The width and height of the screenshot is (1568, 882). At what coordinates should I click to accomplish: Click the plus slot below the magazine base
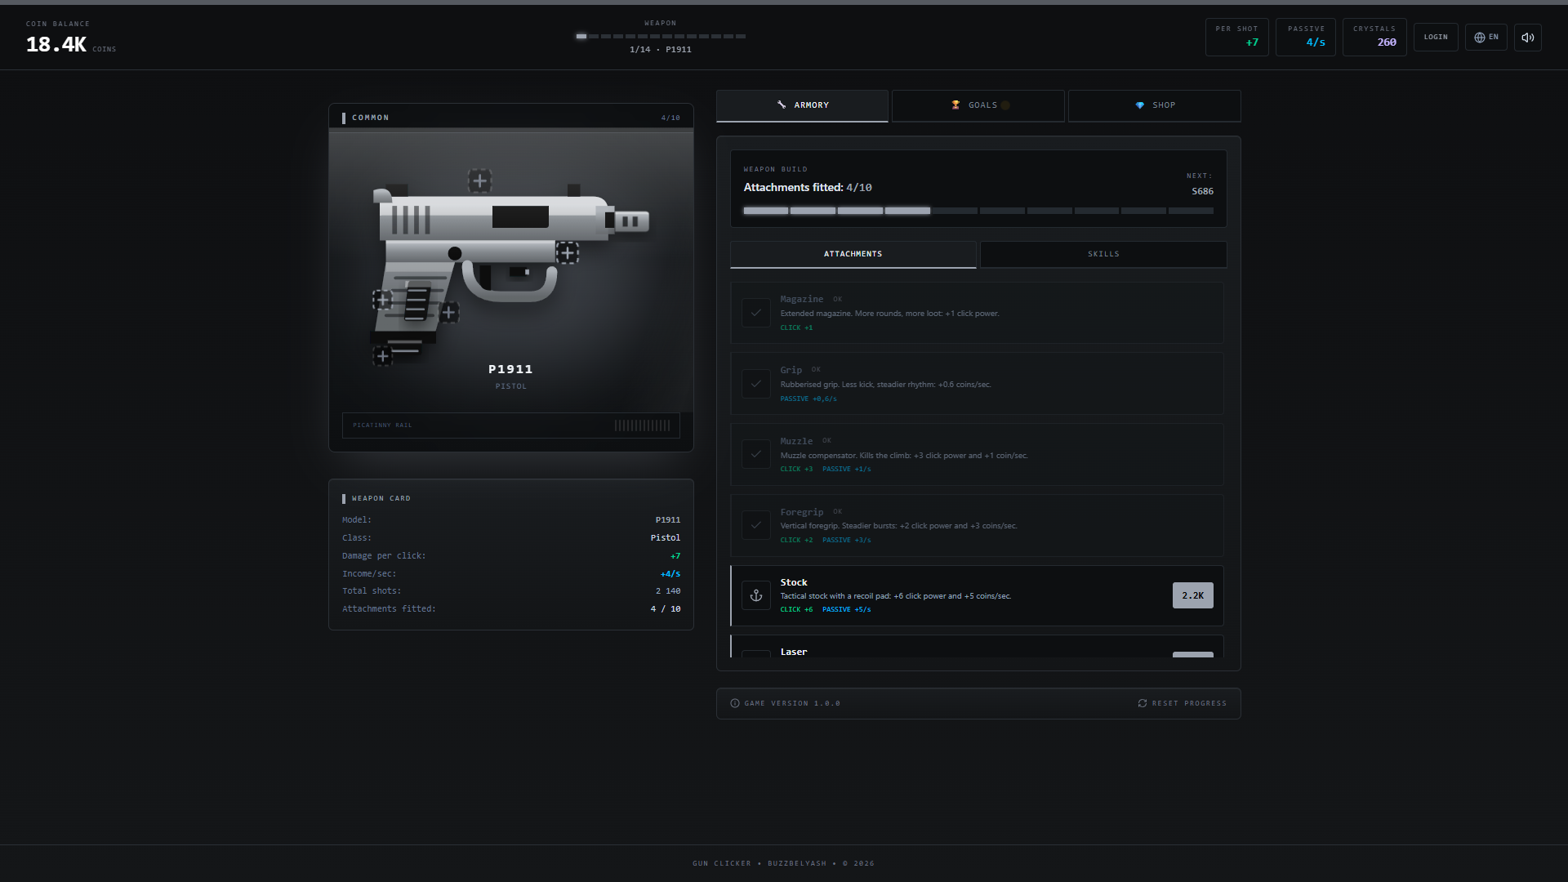pos(382,356)
